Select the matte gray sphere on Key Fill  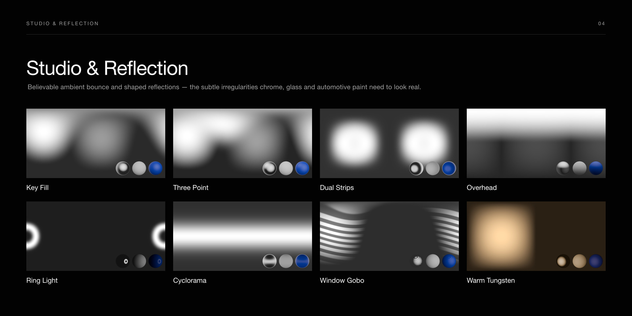pyautogui.click(x=139, y=168)
